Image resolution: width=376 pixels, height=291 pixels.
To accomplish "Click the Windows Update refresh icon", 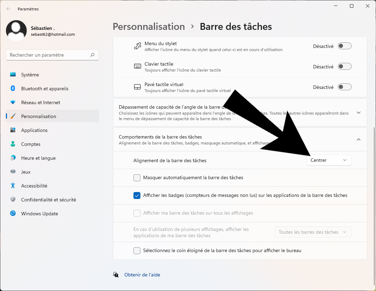I will tap(13, 213).
